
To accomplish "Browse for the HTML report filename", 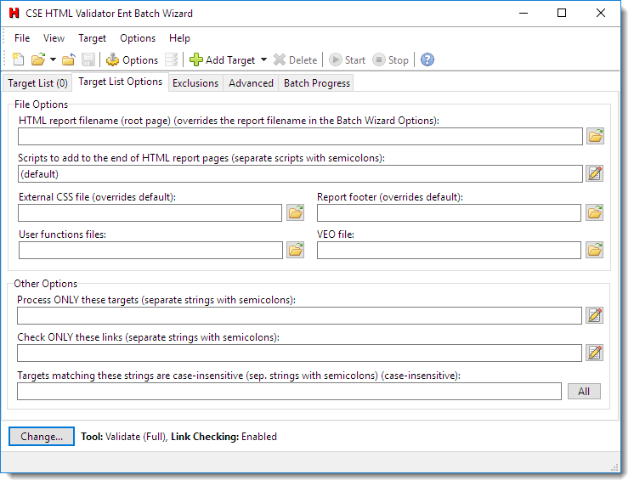I will 595,136.
